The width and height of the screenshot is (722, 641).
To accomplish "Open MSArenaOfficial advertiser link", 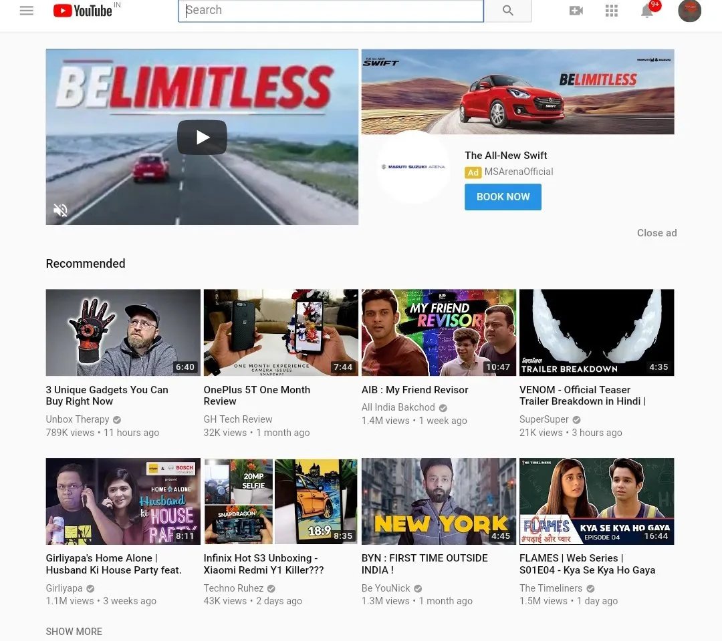I will (x=519, y=172).
